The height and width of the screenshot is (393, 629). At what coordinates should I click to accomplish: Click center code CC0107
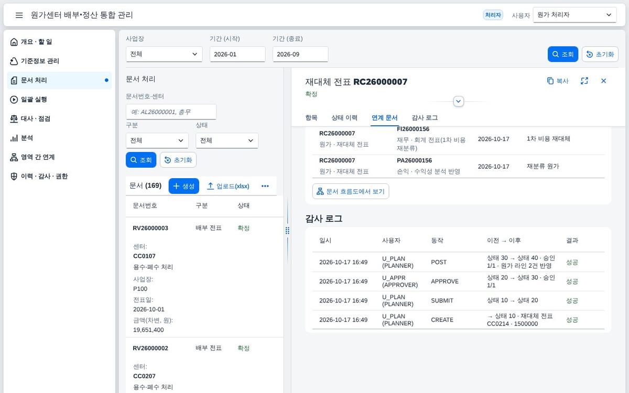point(145,256)
